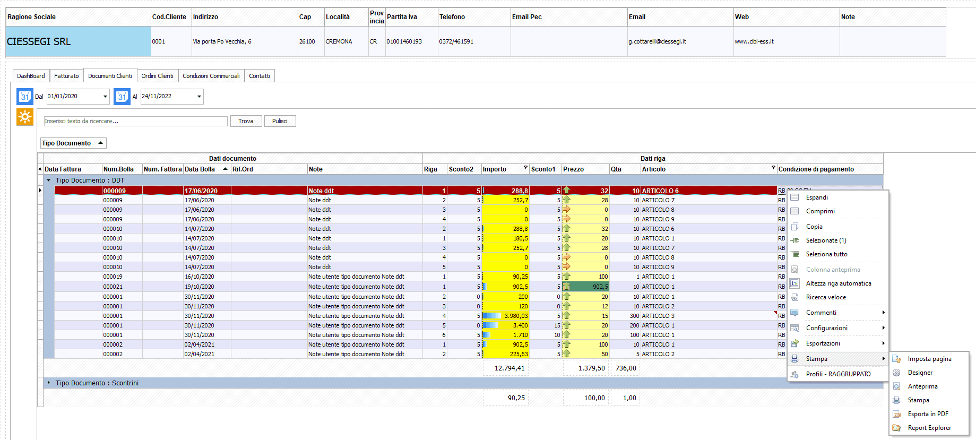Choose Anteprima from Stampa submenu
The image size is (976, 440).
point(922,386)
